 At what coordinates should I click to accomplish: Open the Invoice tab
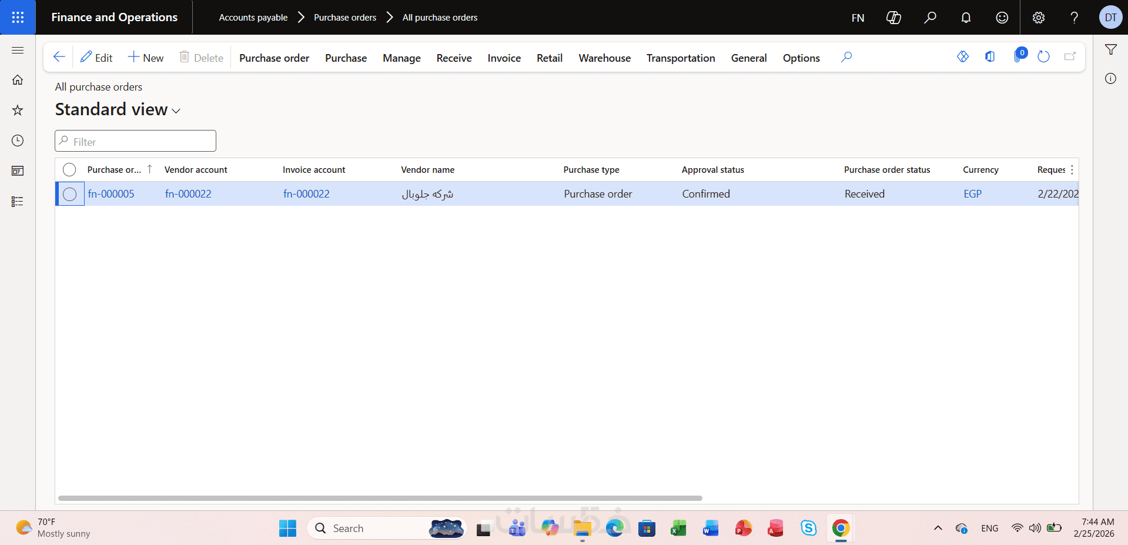[504, 58]
